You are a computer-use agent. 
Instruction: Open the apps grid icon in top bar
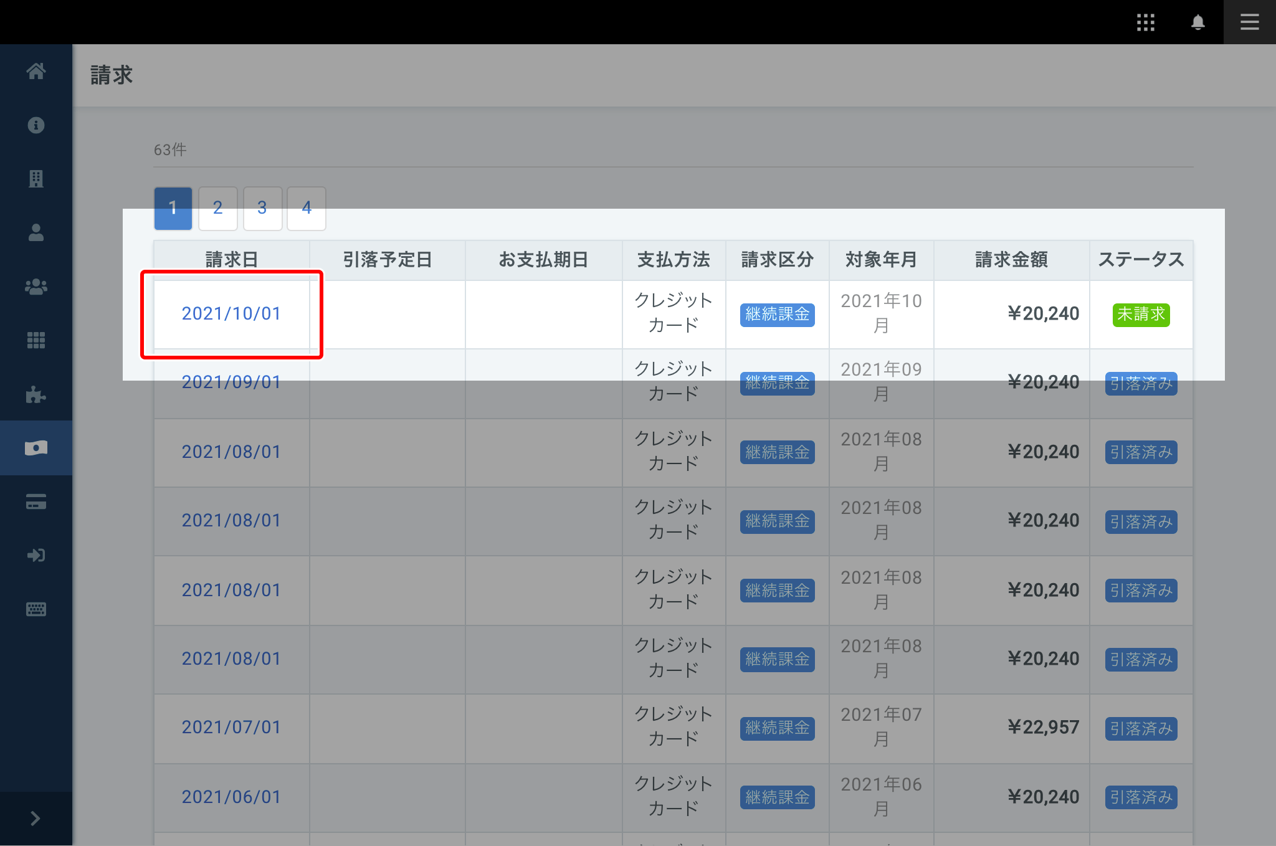1145,22
